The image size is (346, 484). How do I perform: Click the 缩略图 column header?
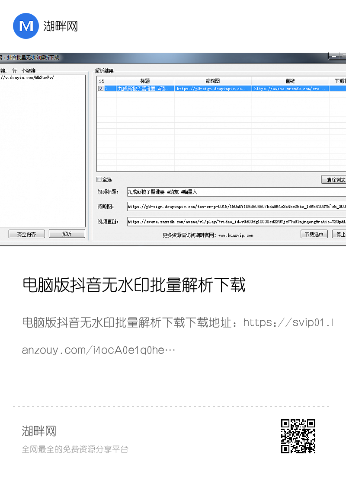pos(213,81)
